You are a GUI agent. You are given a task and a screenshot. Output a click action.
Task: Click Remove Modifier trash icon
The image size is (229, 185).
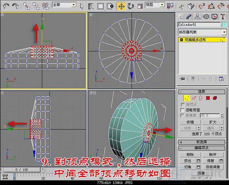[x=210, y=79]
